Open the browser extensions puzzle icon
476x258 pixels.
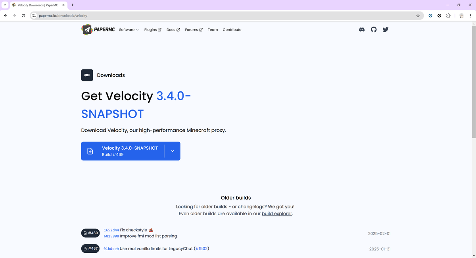(448, 15)
